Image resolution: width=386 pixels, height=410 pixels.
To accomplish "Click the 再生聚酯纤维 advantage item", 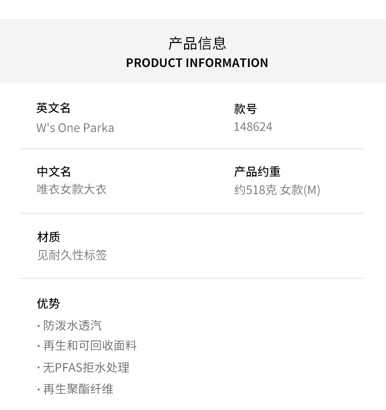I will pyautogui.click(x=78, y=389).
